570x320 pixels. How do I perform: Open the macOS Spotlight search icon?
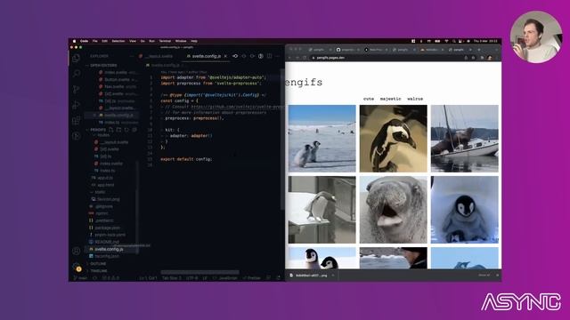(x=454, y=41)
